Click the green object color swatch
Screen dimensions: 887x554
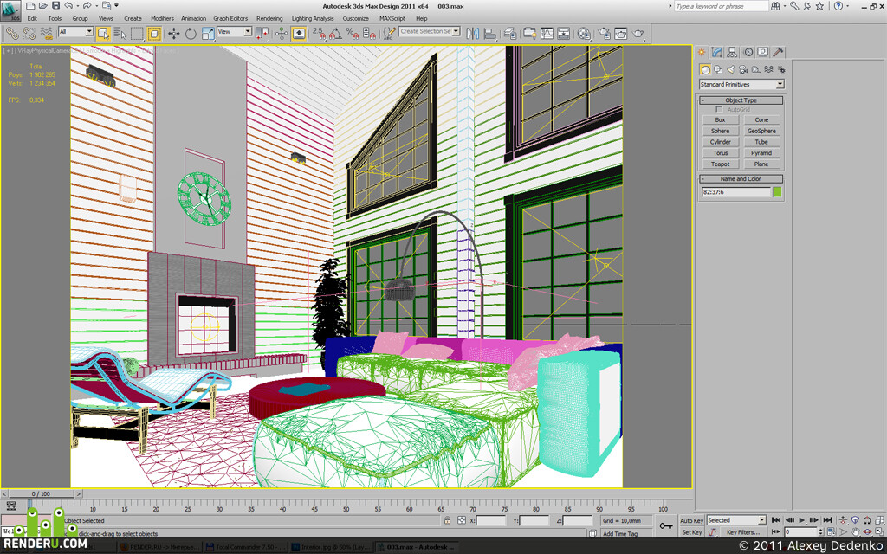(777, 192)
